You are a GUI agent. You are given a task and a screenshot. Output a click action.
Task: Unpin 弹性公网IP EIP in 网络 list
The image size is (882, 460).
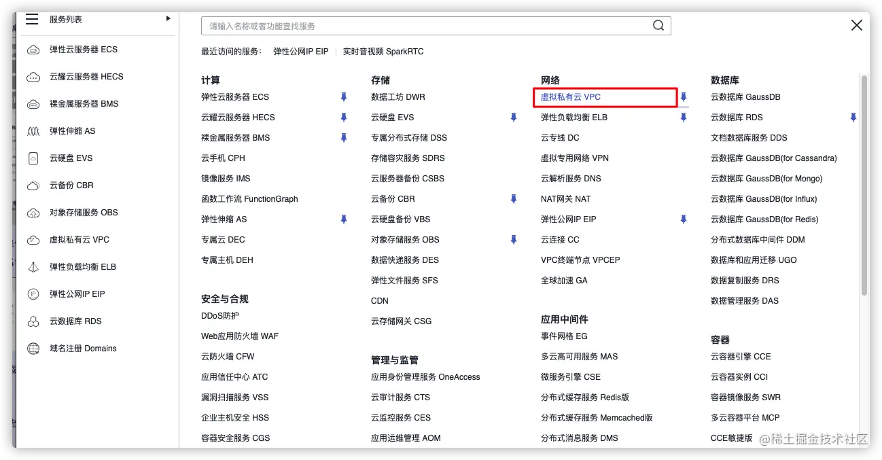684,219
